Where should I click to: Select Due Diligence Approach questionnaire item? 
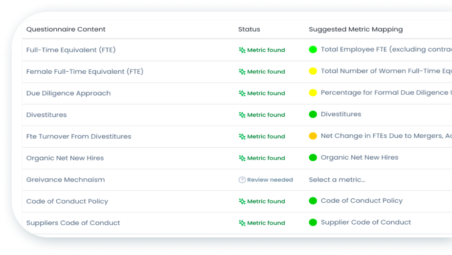pyautogui.click(x=68, y=93)
